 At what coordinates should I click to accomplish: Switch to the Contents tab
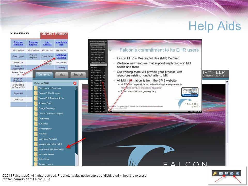(44, 75)
